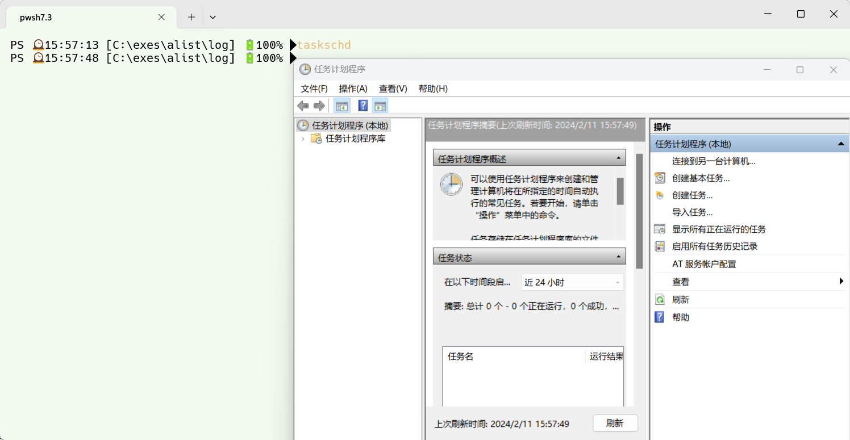Viewport: 850px width, 440px height.
Task: Toggle the action pane toolbar icon
Action: 381,106
